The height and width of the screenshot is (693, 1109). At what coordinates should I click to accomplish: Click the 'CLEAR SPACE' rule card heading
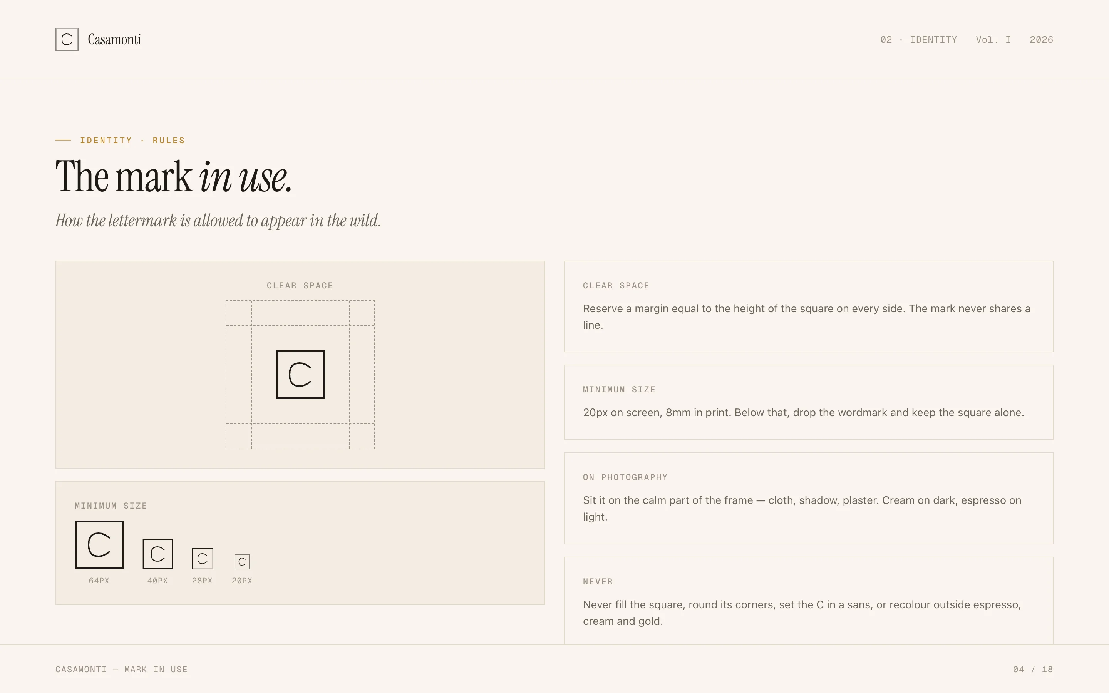[x=616, y=286]
